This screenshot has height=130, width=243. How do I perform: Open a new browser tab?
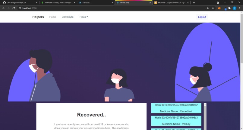click(x=194, y=3)
